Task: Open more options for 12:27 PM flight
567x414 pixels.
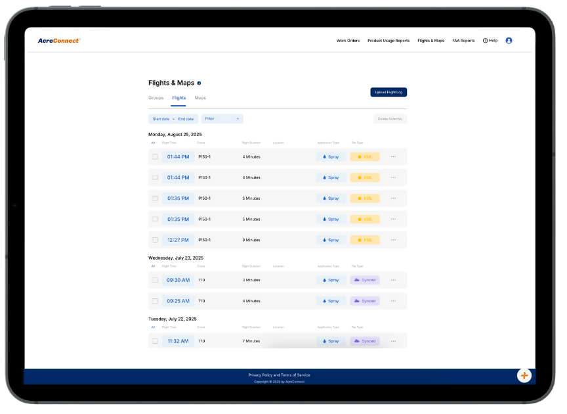Action: point(393,240)
